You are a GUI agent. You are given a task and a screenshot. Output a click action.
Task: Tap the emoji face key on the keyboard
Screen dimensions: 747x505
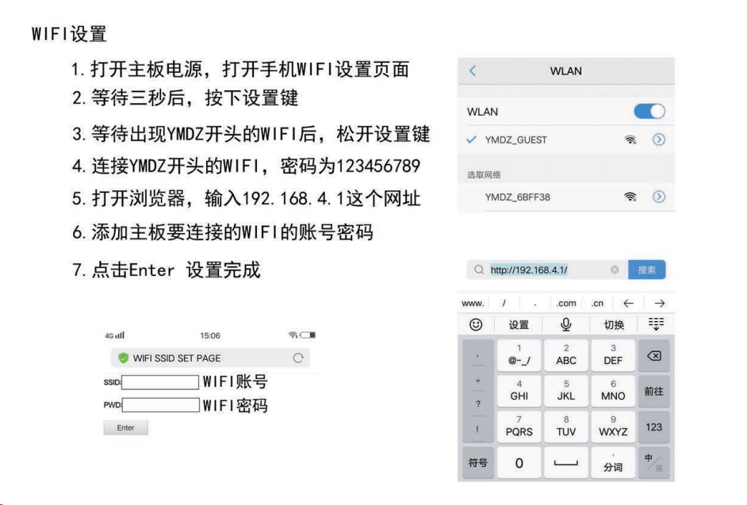click(476, 324)
